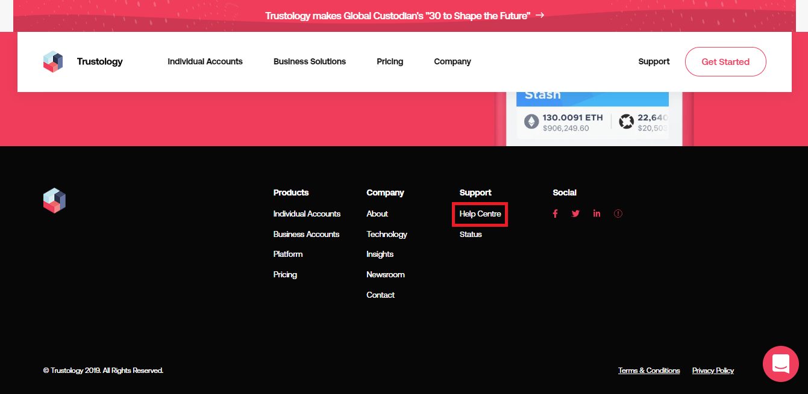Open Terms & Conditions
808x394 pixels.
(649, 371)
